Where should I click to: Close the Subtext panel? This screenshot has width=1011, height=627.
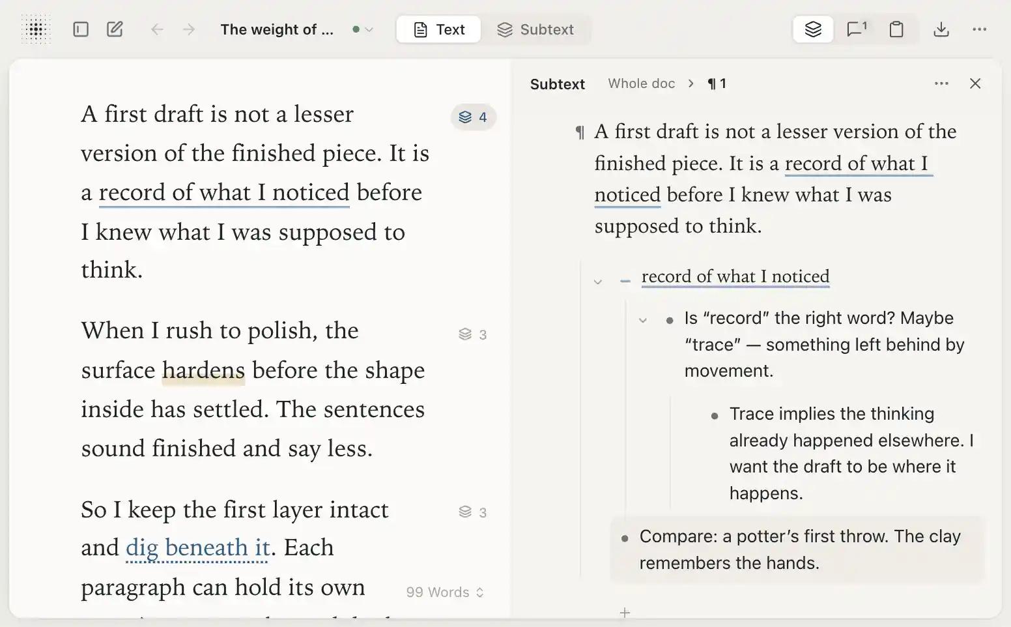pyautogui.click(x=975, y=83)
